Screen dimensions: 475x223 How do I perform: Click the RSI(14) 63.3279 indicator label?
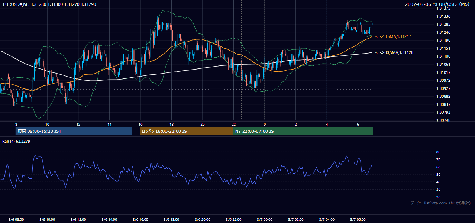(16, 141)
